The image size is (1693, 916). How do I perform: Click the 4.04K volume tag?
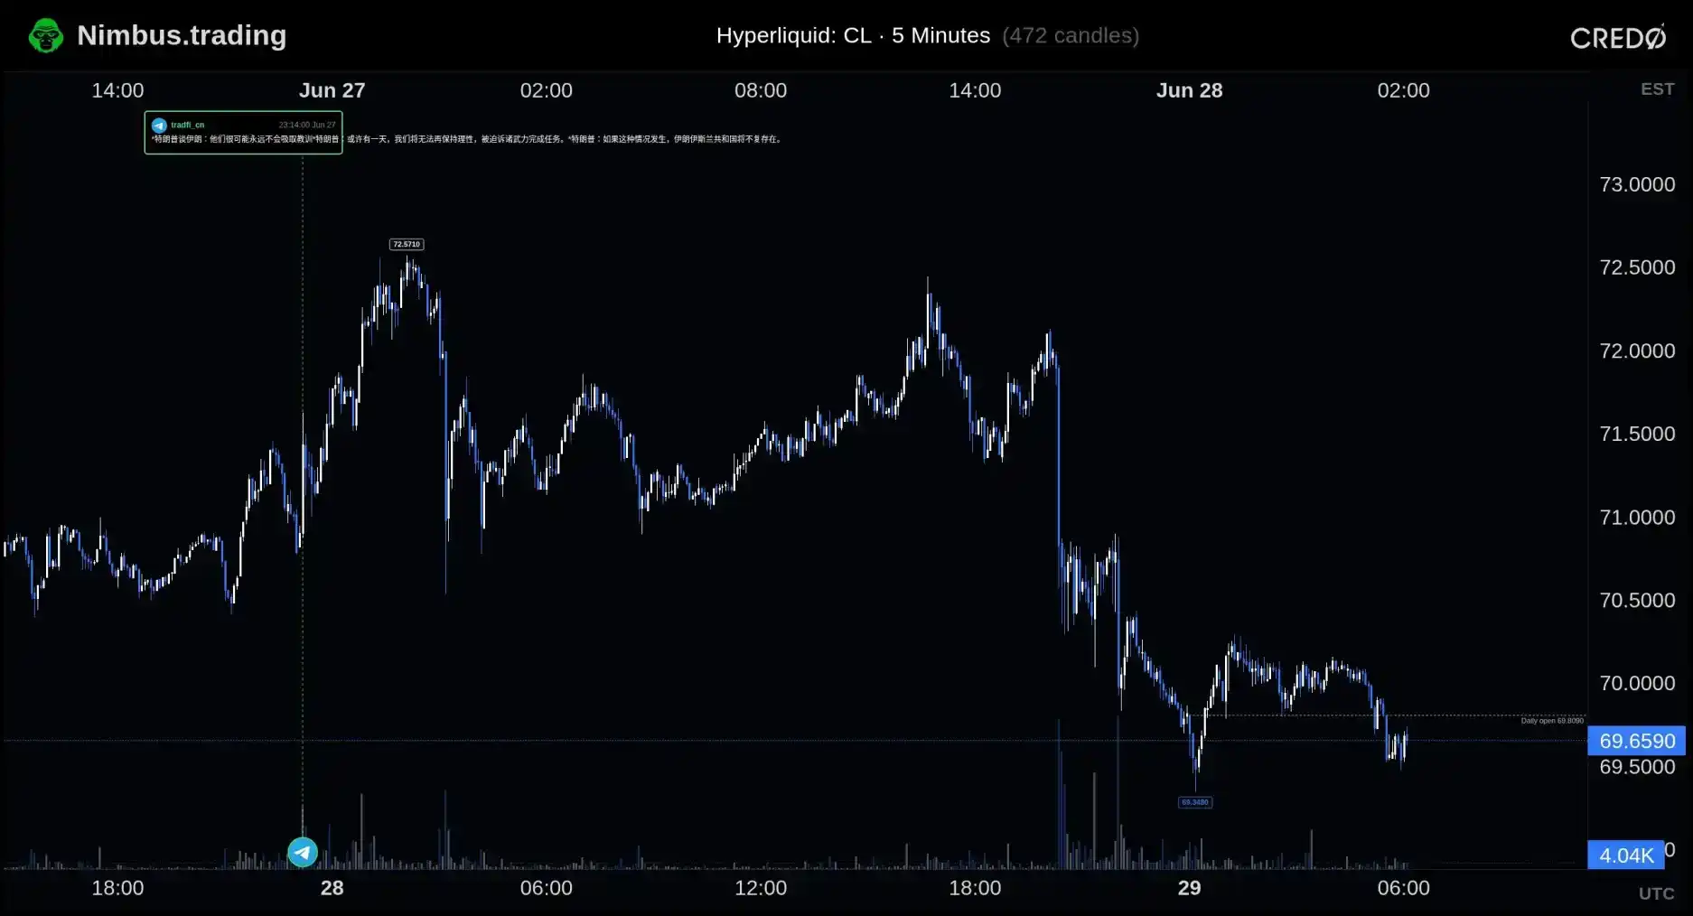click(x=1625, y=855)
